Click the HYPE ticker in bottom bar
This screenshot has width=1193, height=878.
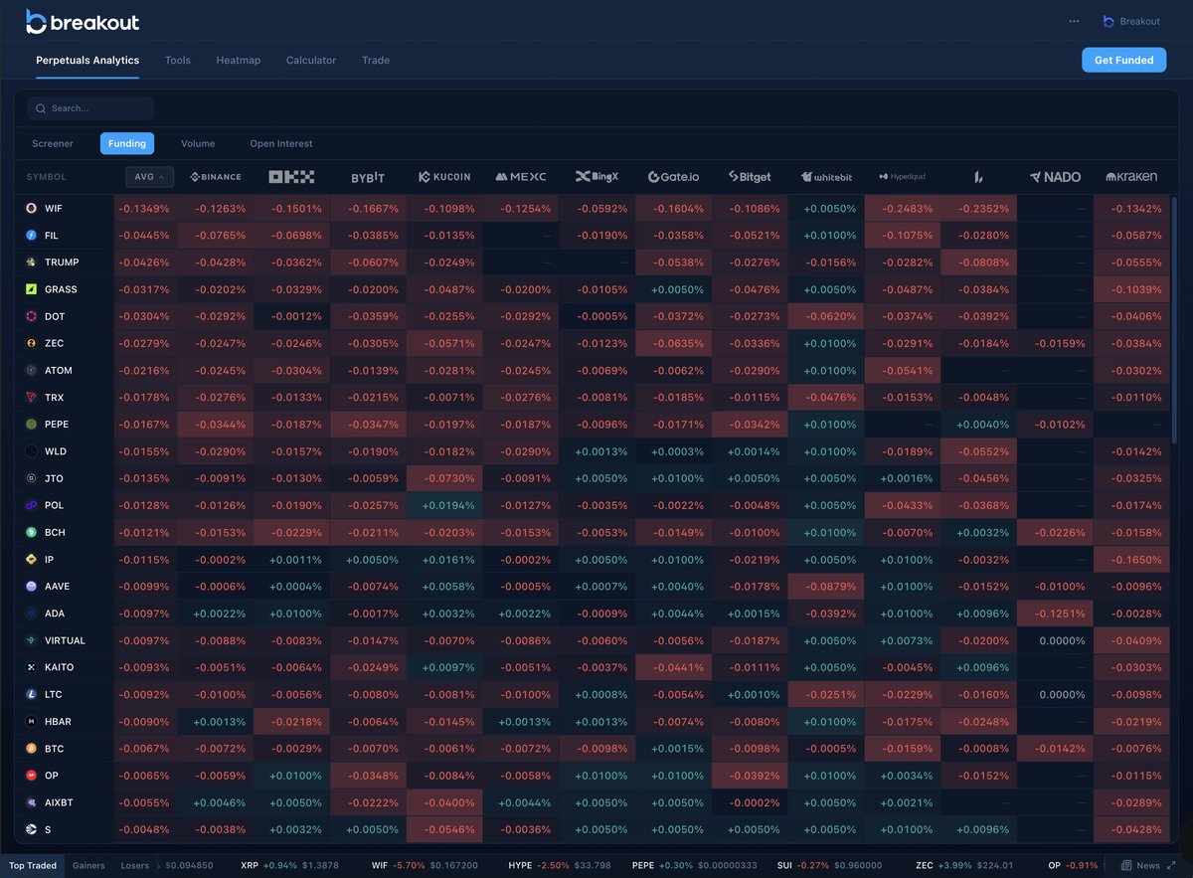tap(560, 865)
